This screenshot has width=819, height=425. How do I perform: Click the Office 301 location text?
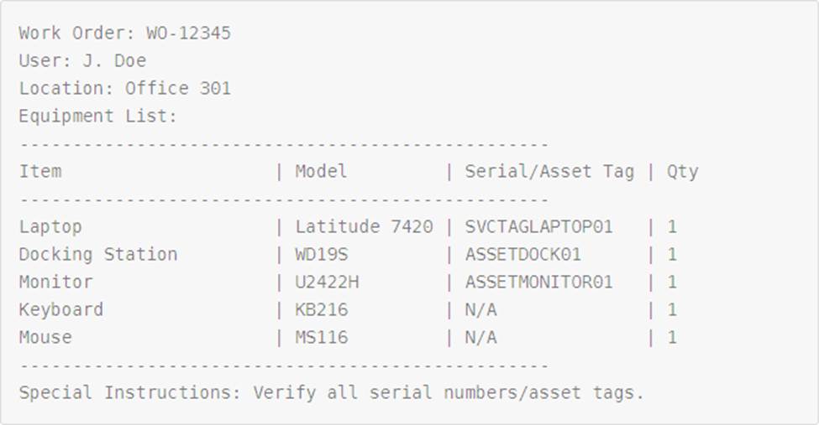pyautogui.click(x=178, y=89)
